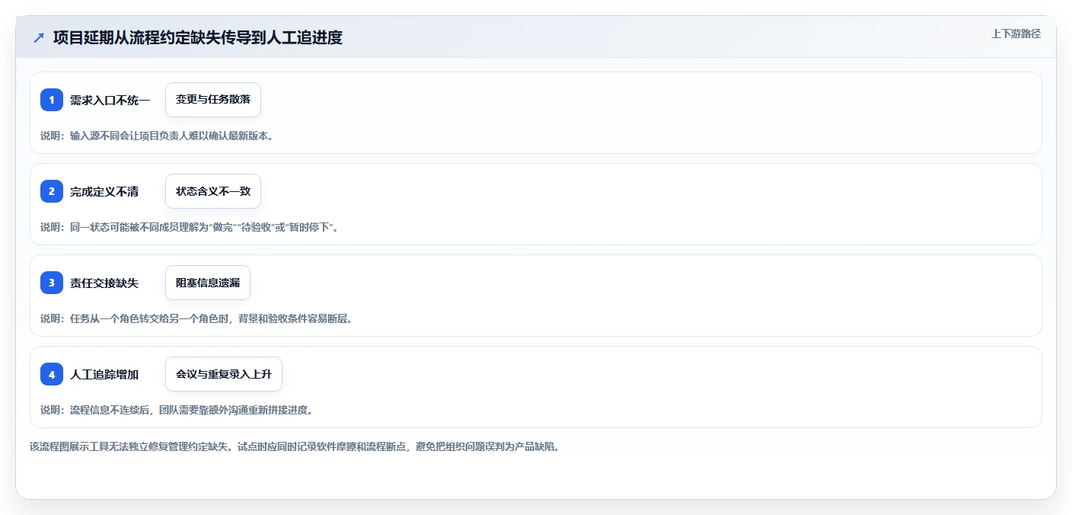Click the footer summary starting 该流程图展示工具
Image resolution: width=1072 pixels, height=515 pixels.
point(295,446)
